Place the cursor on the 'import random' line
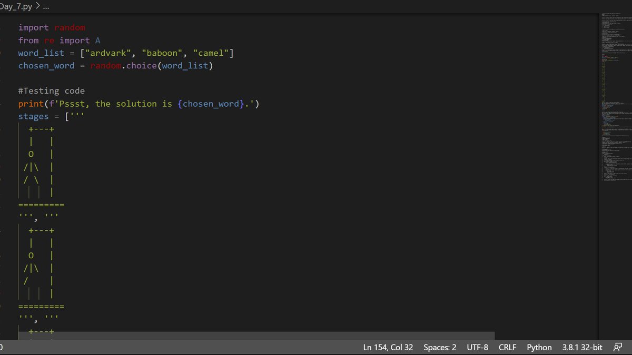The image size is (632, 355). 52,28
